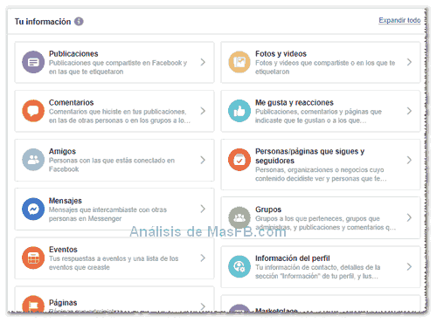Expand the Grupos chevron

coord(409,217)
